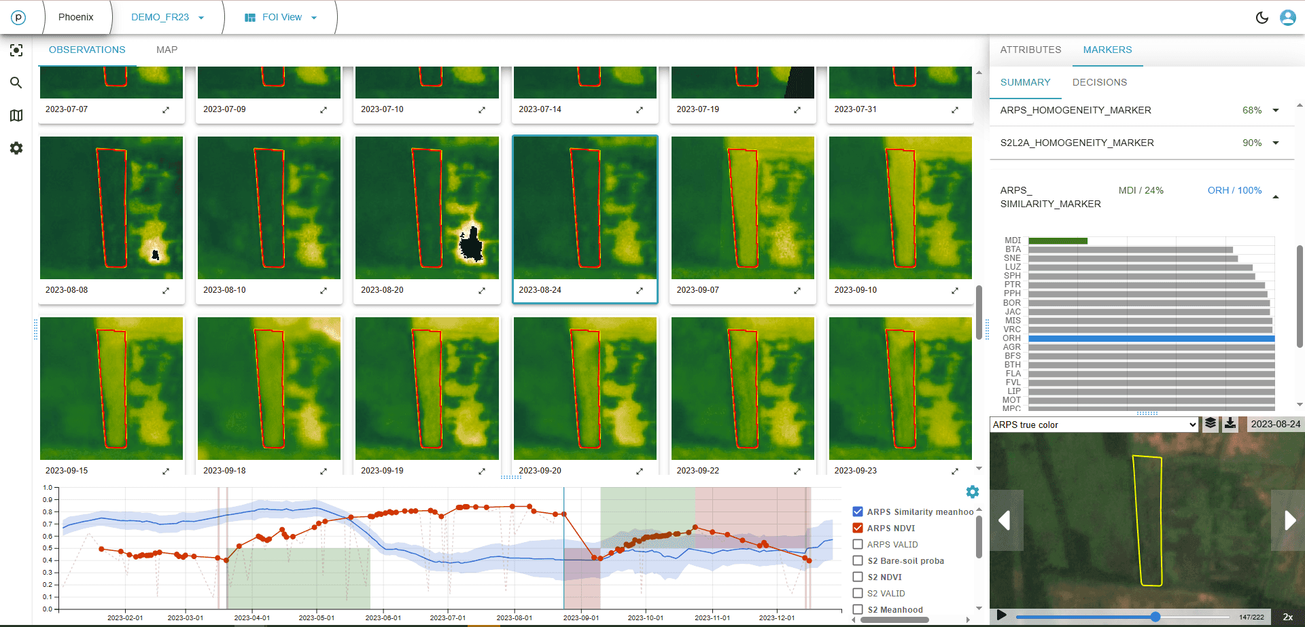
Task: Open chart settings gear icon
Action: click(x=973, y=492)
